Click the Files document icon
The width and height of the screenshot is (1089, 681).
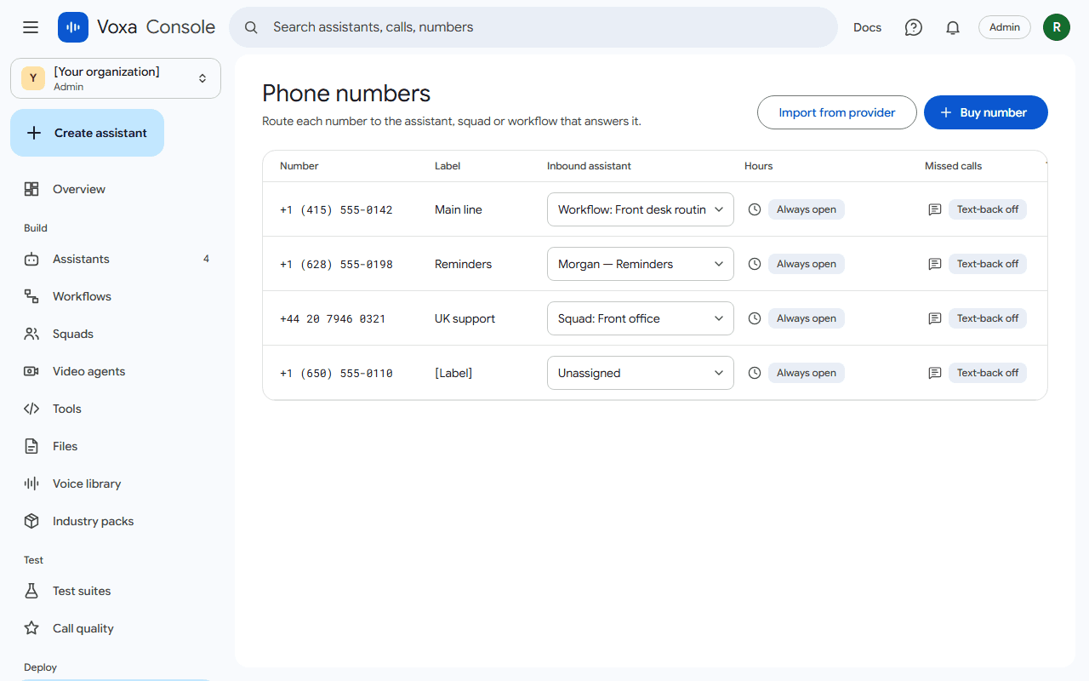[x=31, y=446]
